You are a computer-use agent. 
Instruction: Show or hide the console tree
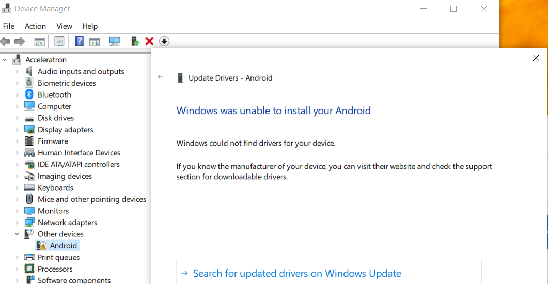[x=39, y=42]
